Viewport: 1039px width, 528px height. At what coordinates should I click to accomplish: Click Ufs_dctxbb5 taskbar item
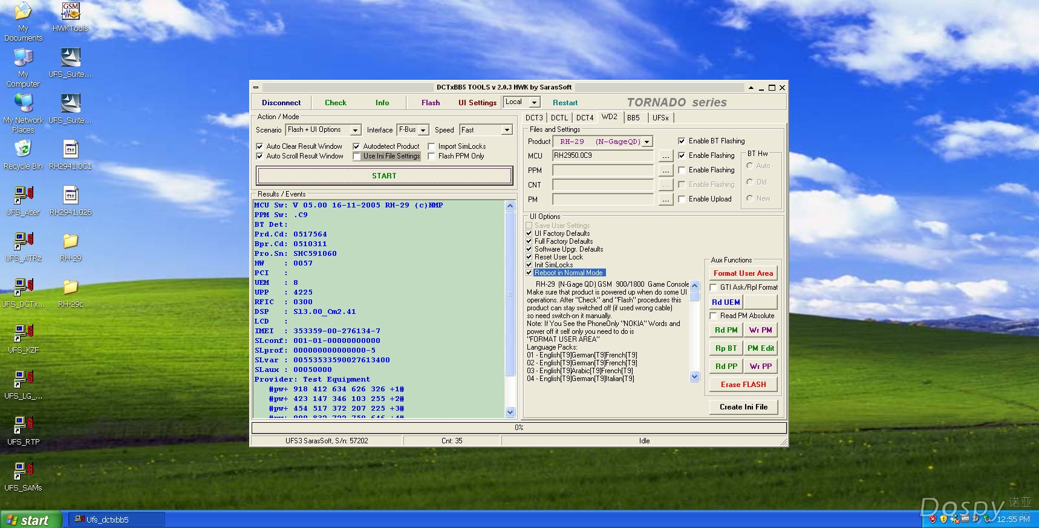click(116, 520)
